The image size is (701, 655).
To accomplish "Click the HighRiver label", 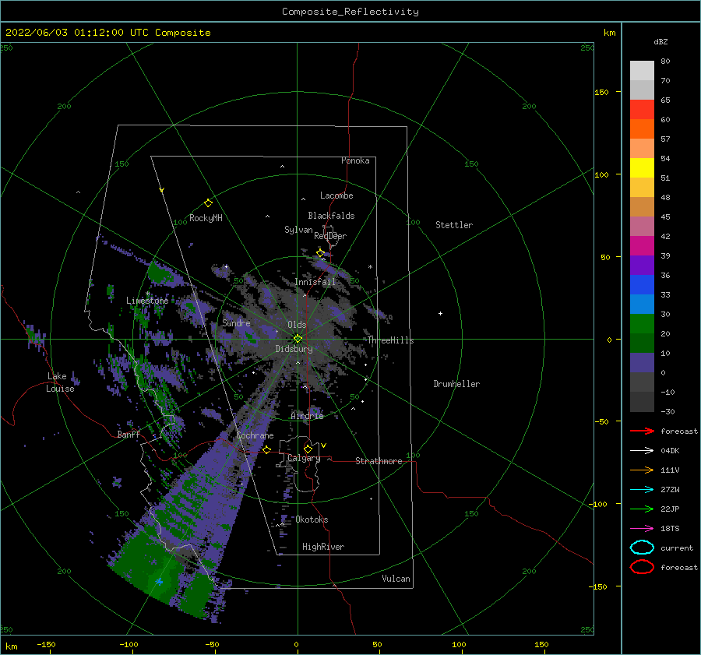I will click(323, 547).
